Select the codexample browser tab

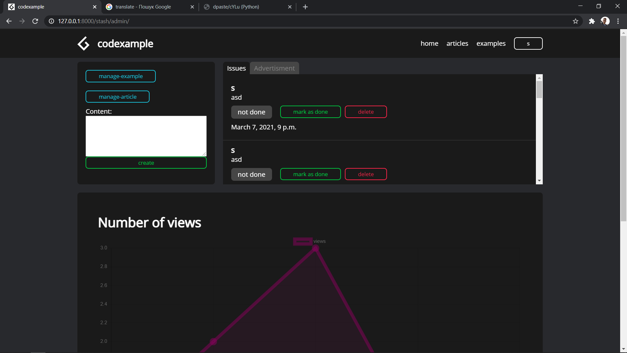[52, 7]
